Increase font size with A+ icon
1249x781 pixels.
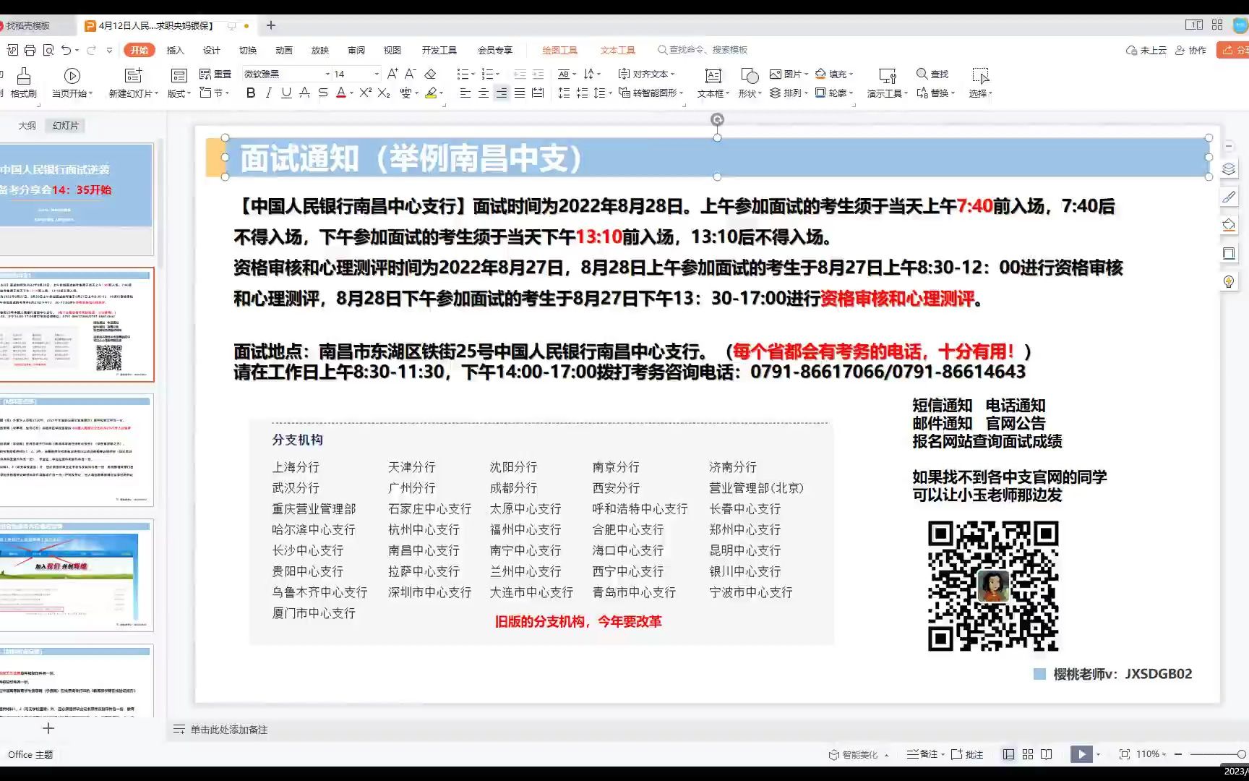tap(392, 74)
